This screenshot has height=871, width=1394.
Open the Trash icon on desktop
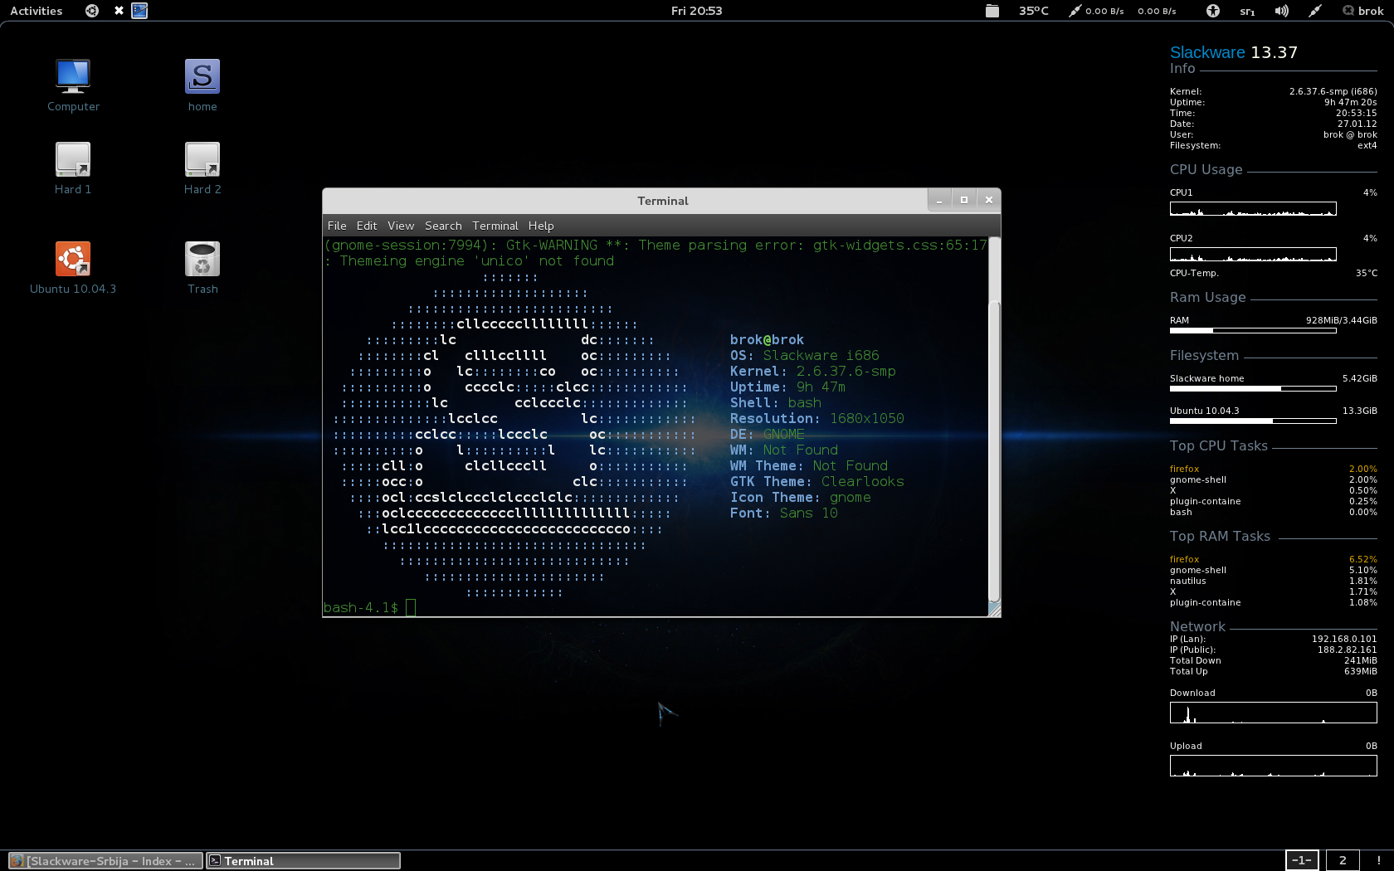(x=202, y=260)
